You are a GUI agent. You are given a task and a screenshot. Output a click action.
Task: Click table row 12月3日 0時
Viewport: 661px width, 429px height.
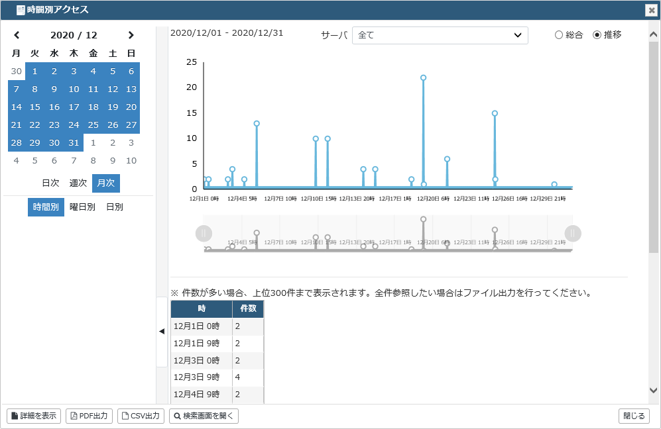tap(217, 361)
